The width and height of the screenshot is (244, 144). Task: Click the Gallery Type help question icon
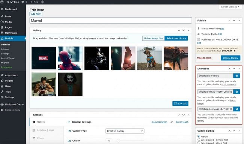point(69,131)
